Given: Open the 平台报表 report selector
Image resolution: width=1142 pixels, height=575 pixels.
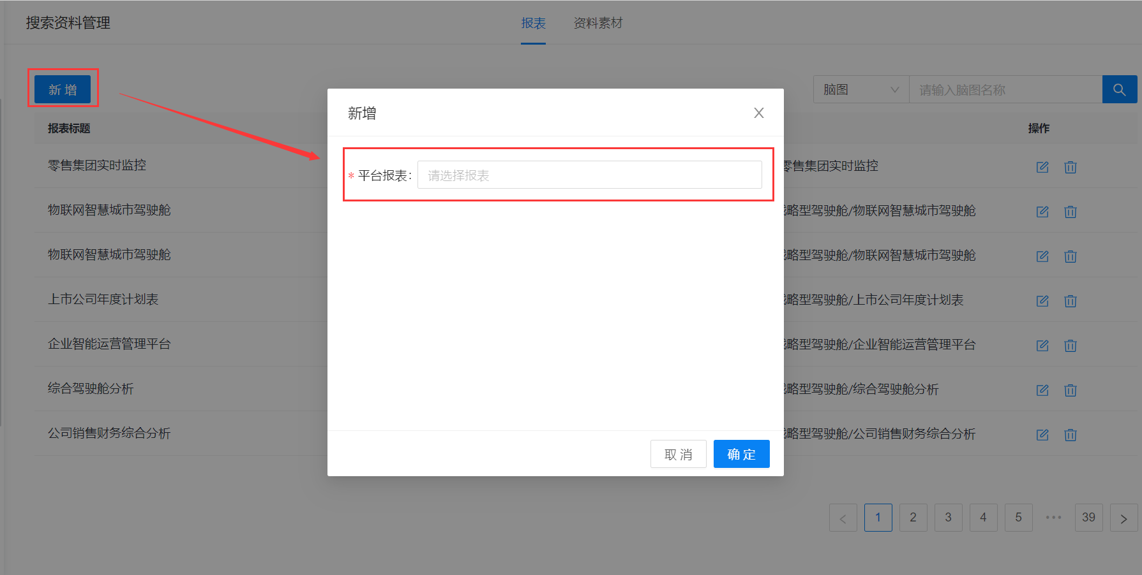Looking at the screenshot, I should click(x=590, y=175).
